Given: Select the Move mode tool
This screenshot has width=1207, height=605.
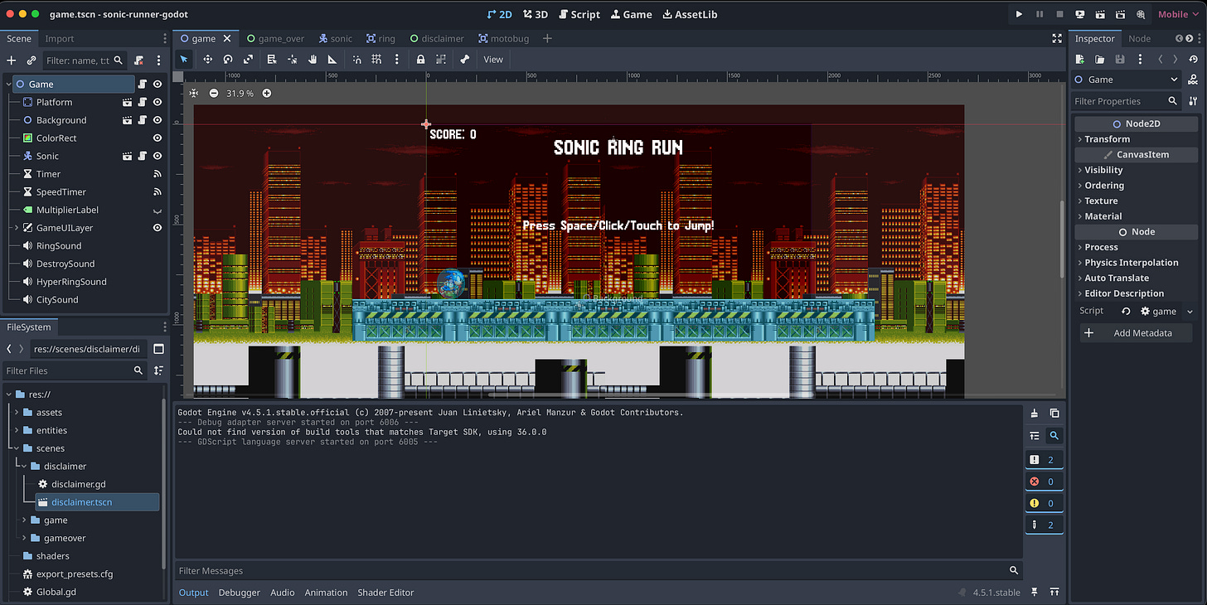Looking at the screenshot, I should click(207, 60).
